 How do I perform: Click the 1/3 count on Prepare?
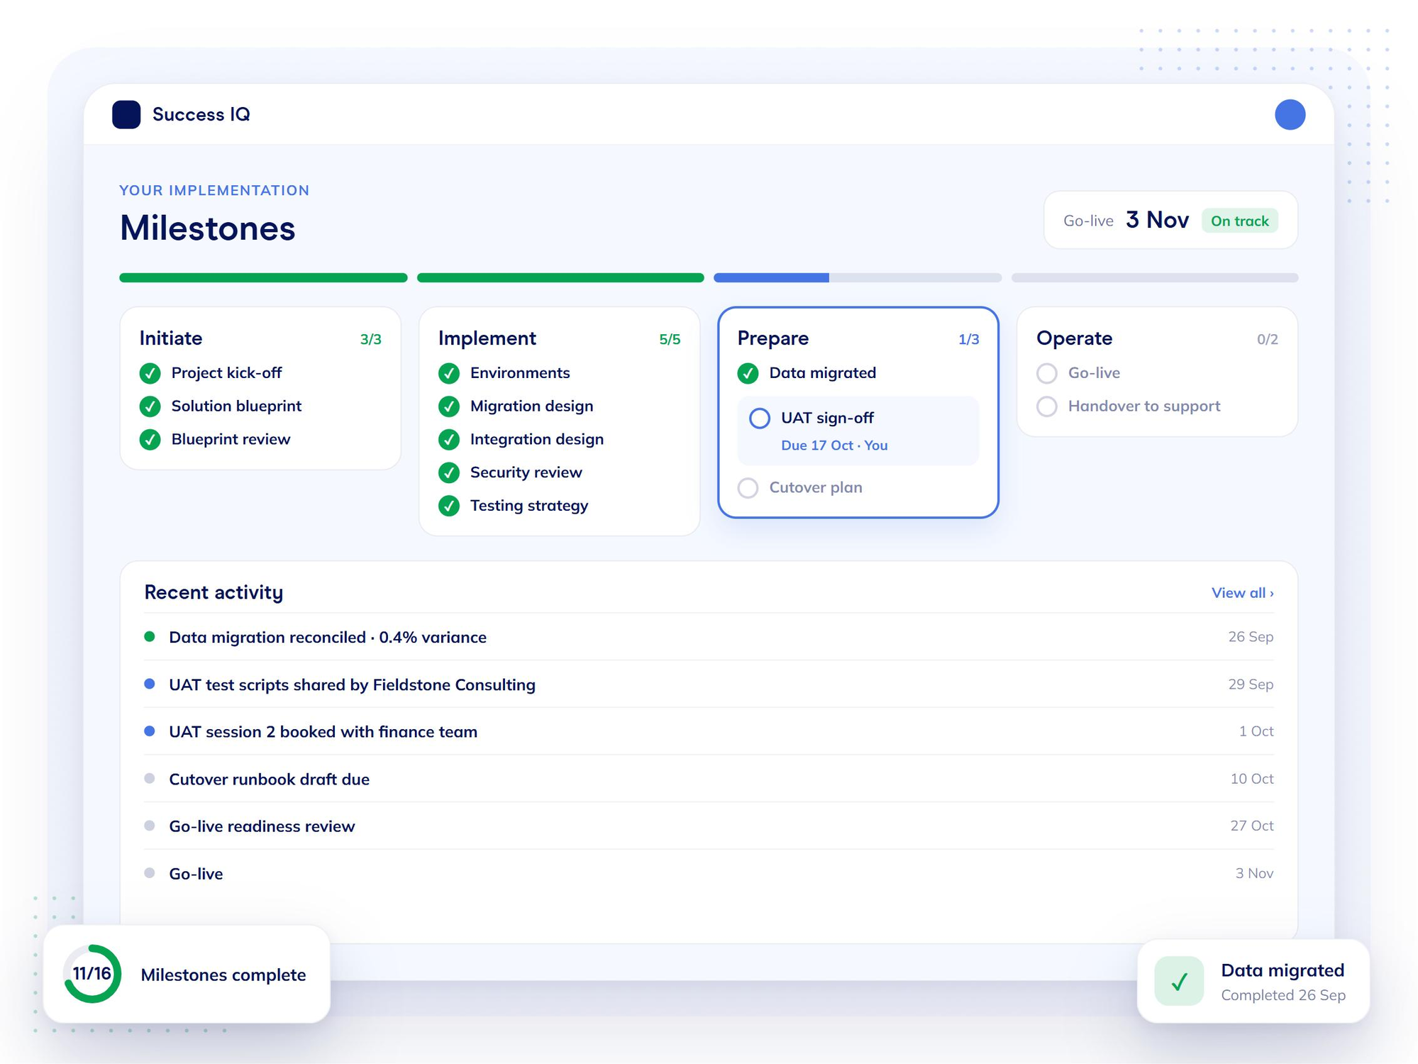(968, 339)
